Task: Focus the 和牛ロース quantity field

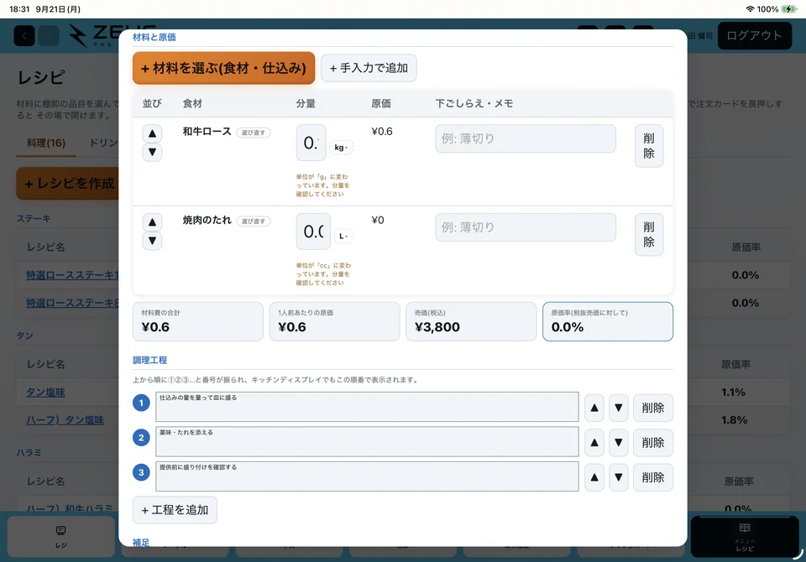Action: (311, 143)
